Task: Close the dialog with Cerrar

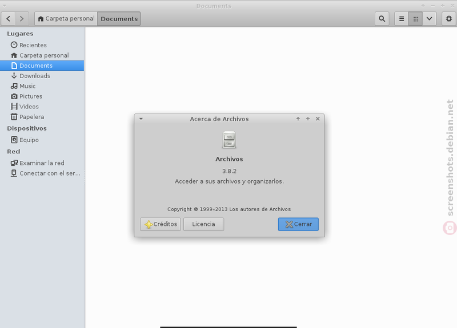Action: pos(298,224)
